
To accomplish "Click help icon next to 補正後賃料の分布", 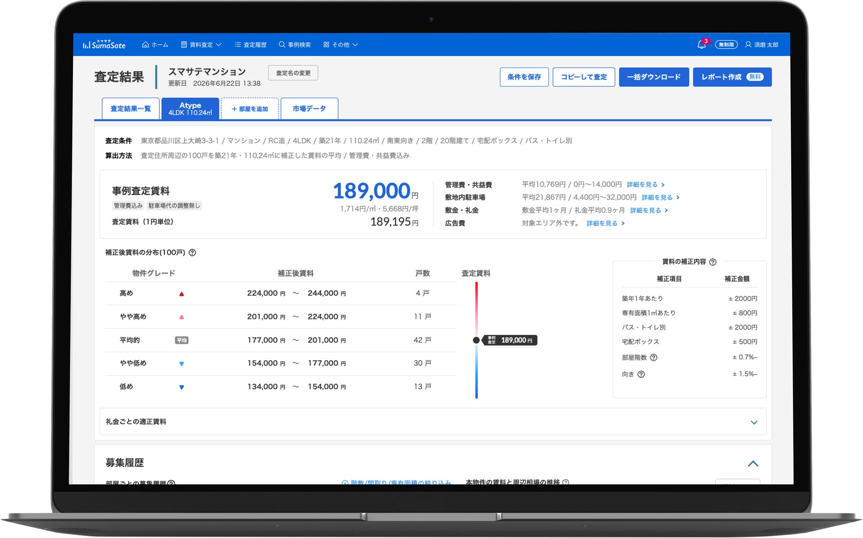I will (193, 253).
